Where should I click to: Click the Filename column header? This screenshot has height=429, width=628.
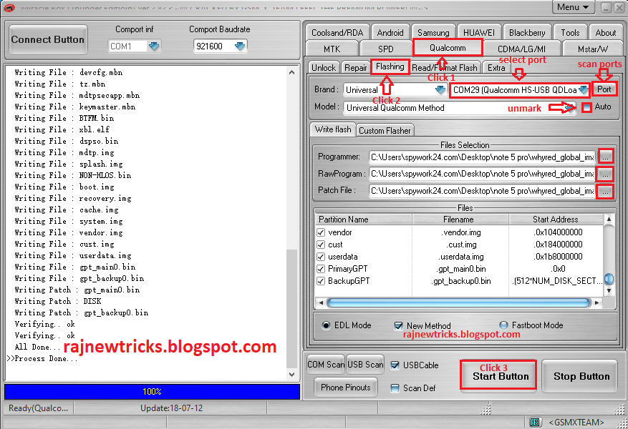(x=460, y=220)
